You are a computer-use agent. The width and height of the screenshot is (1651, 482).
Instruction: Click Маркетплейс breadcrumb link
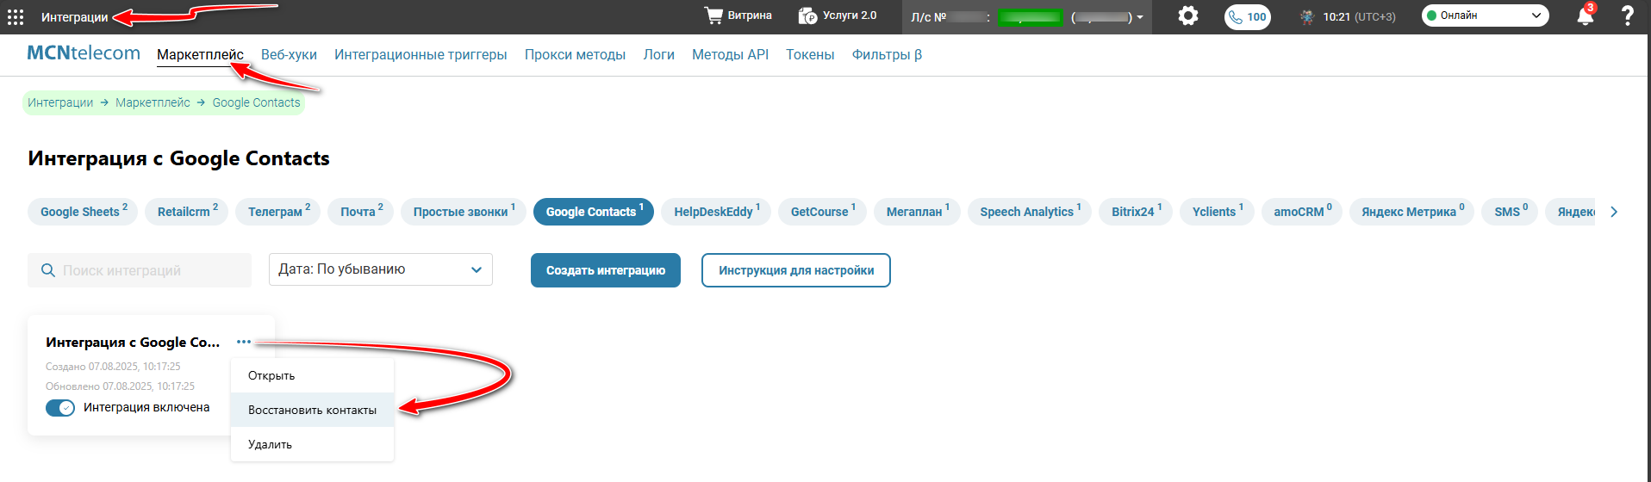(153, 102)
